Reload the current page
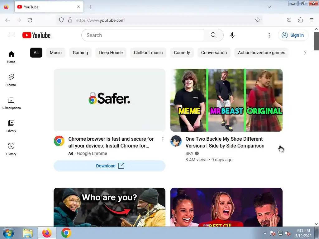Image resolution: width=319 pixels, height=239 pixels. (x=30, y=20)
